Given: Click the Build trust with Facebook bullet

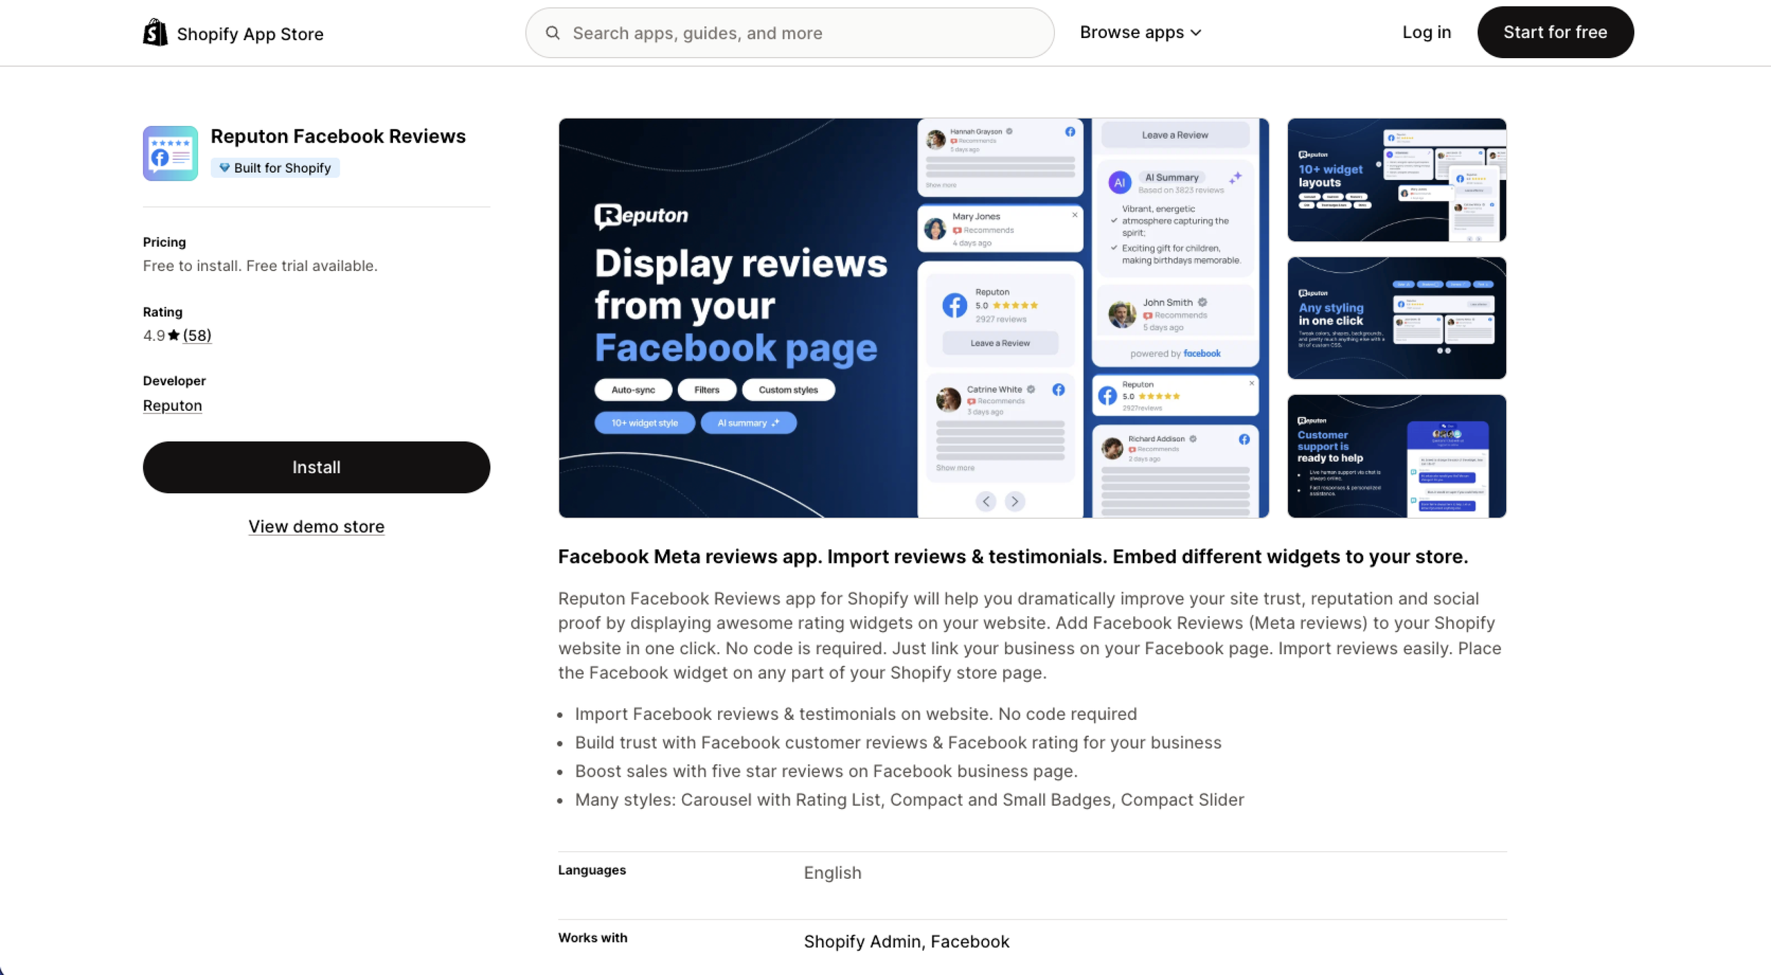Looking at the screenshot, I should pyautogui.click(x=898, y=743).
